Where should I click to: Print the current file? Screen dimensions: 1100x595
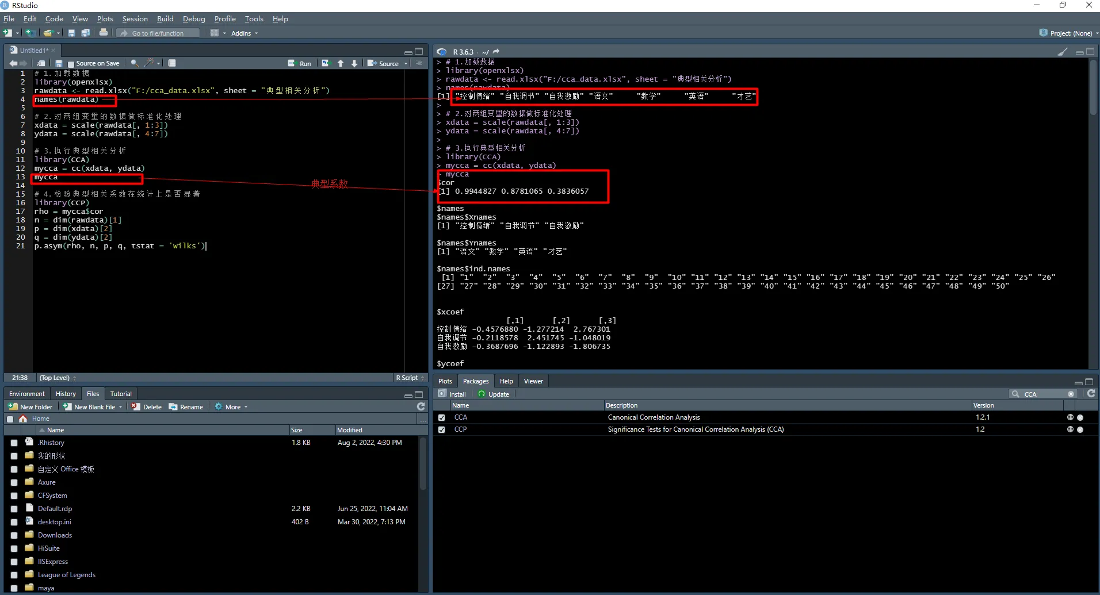tap(104, 33)
